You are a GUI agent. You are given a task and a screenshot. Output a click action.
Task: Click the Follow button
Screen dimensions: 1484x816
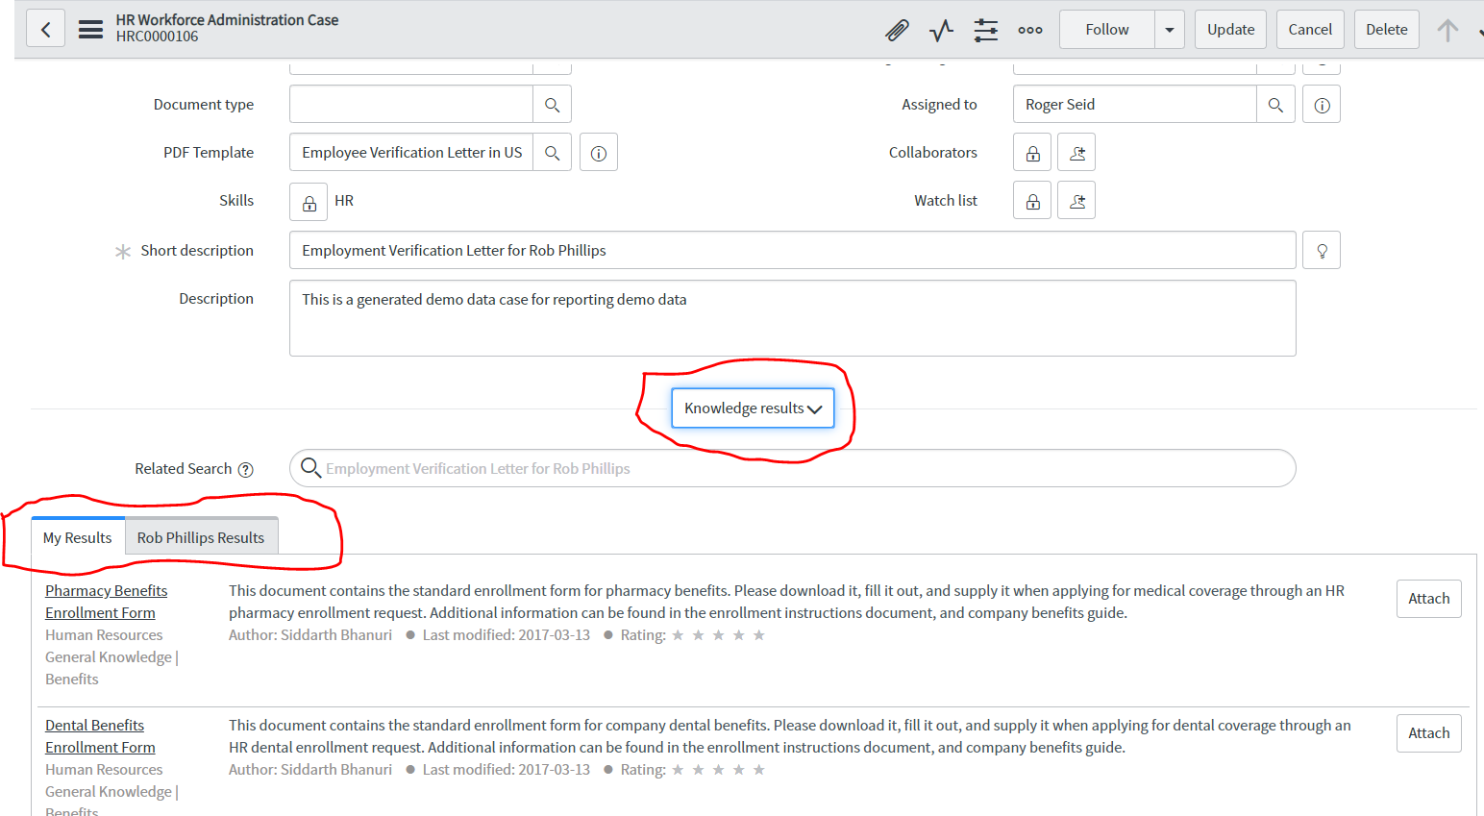pos(1107,30)
